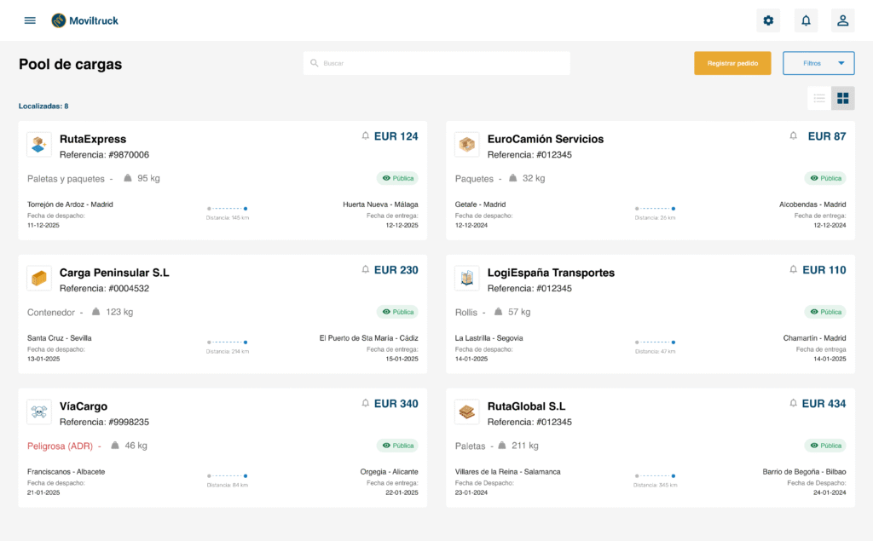Expand the Filtros dropdown

click(818, 63)
